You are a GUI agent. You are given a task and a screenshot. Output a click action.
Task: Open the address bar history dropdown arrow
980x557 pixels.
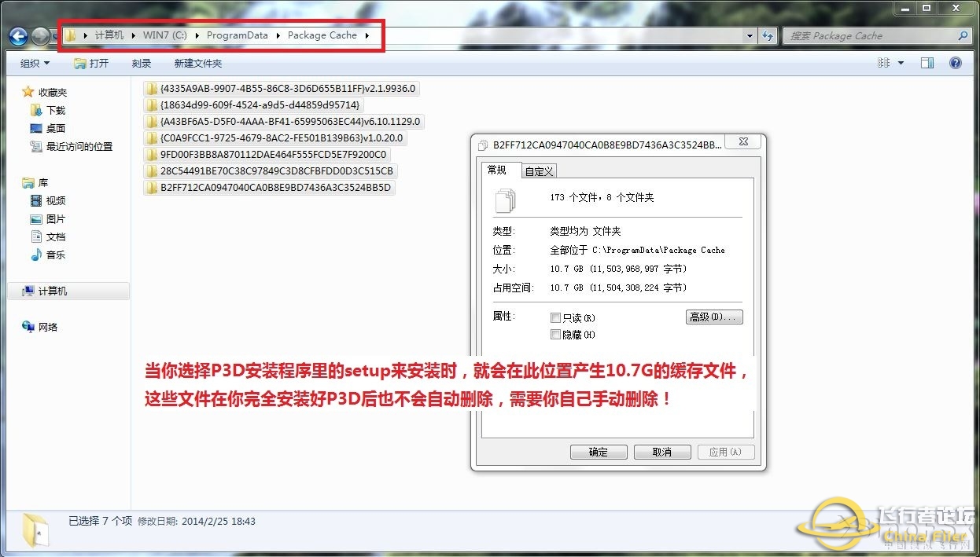pos(750,35)
